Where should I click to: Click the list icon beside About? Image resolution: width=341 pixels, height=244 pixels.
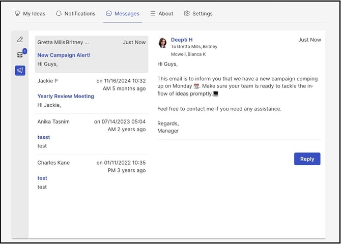coord(153,14)
